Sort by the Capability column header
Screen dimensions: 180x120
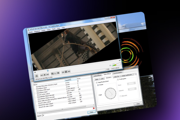(71, 80)
